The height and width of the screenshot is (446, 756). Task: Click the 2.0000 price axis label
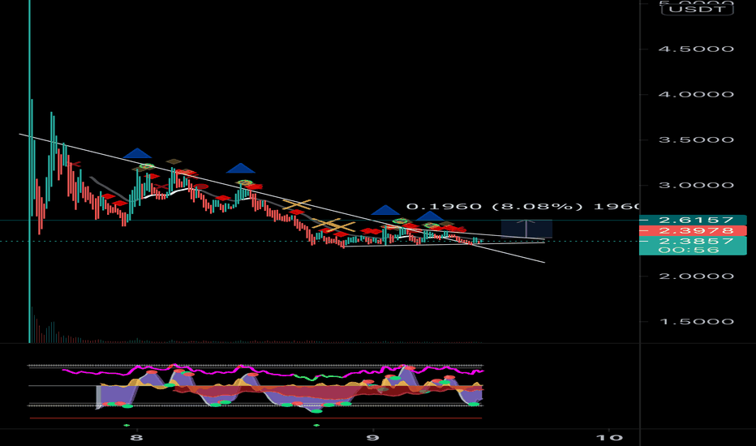[x=696, y=277]
